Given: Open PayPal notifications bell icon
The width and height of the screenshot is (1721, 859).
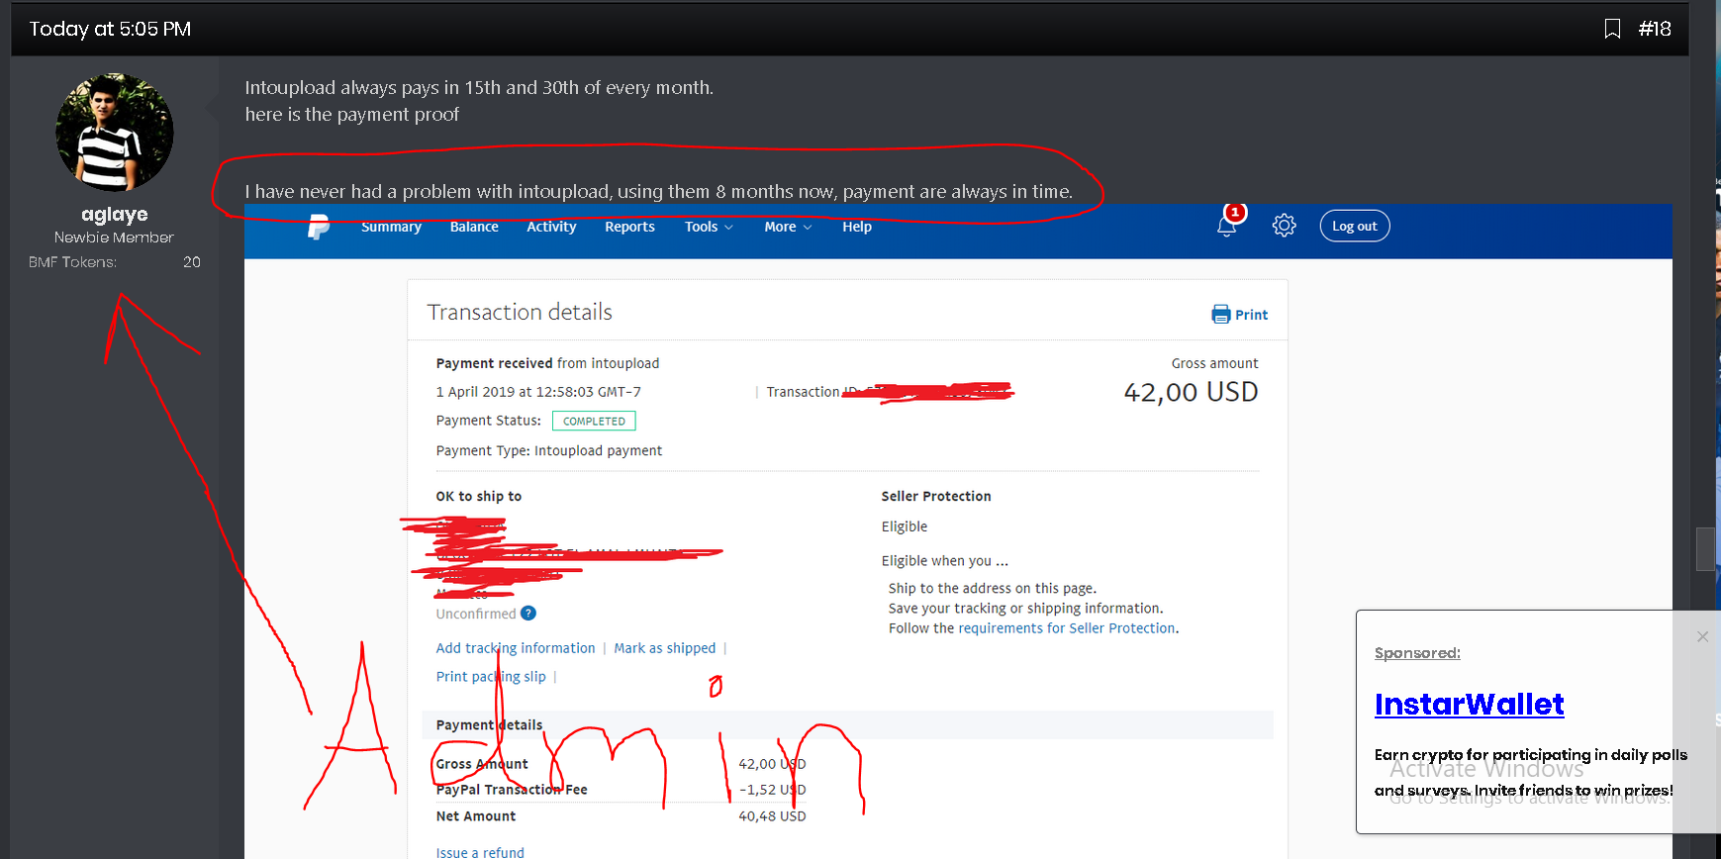Looking at the screenshot, I should [1227, 226].
